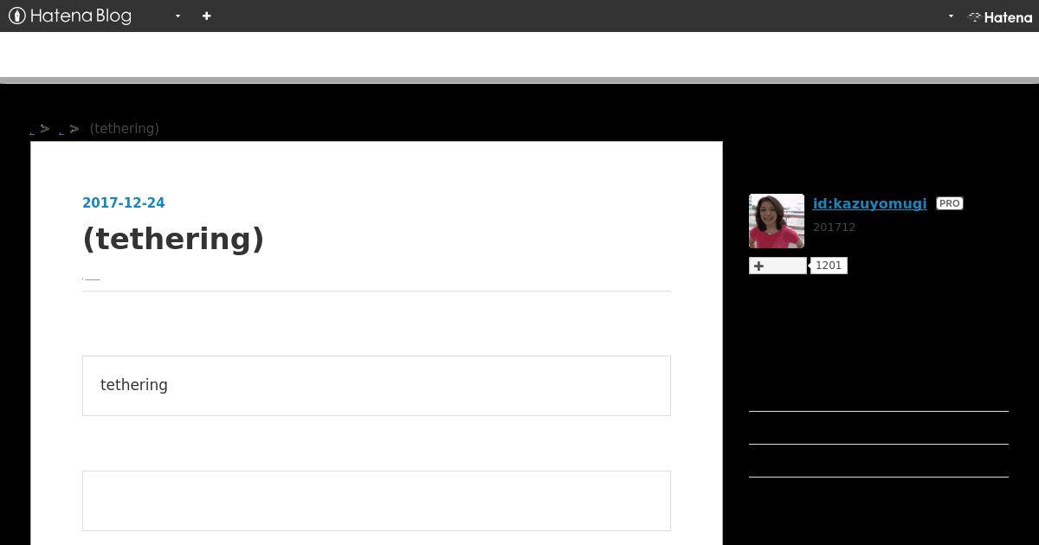
Task: Click the small category tag under title
Action: pos(91,279)
